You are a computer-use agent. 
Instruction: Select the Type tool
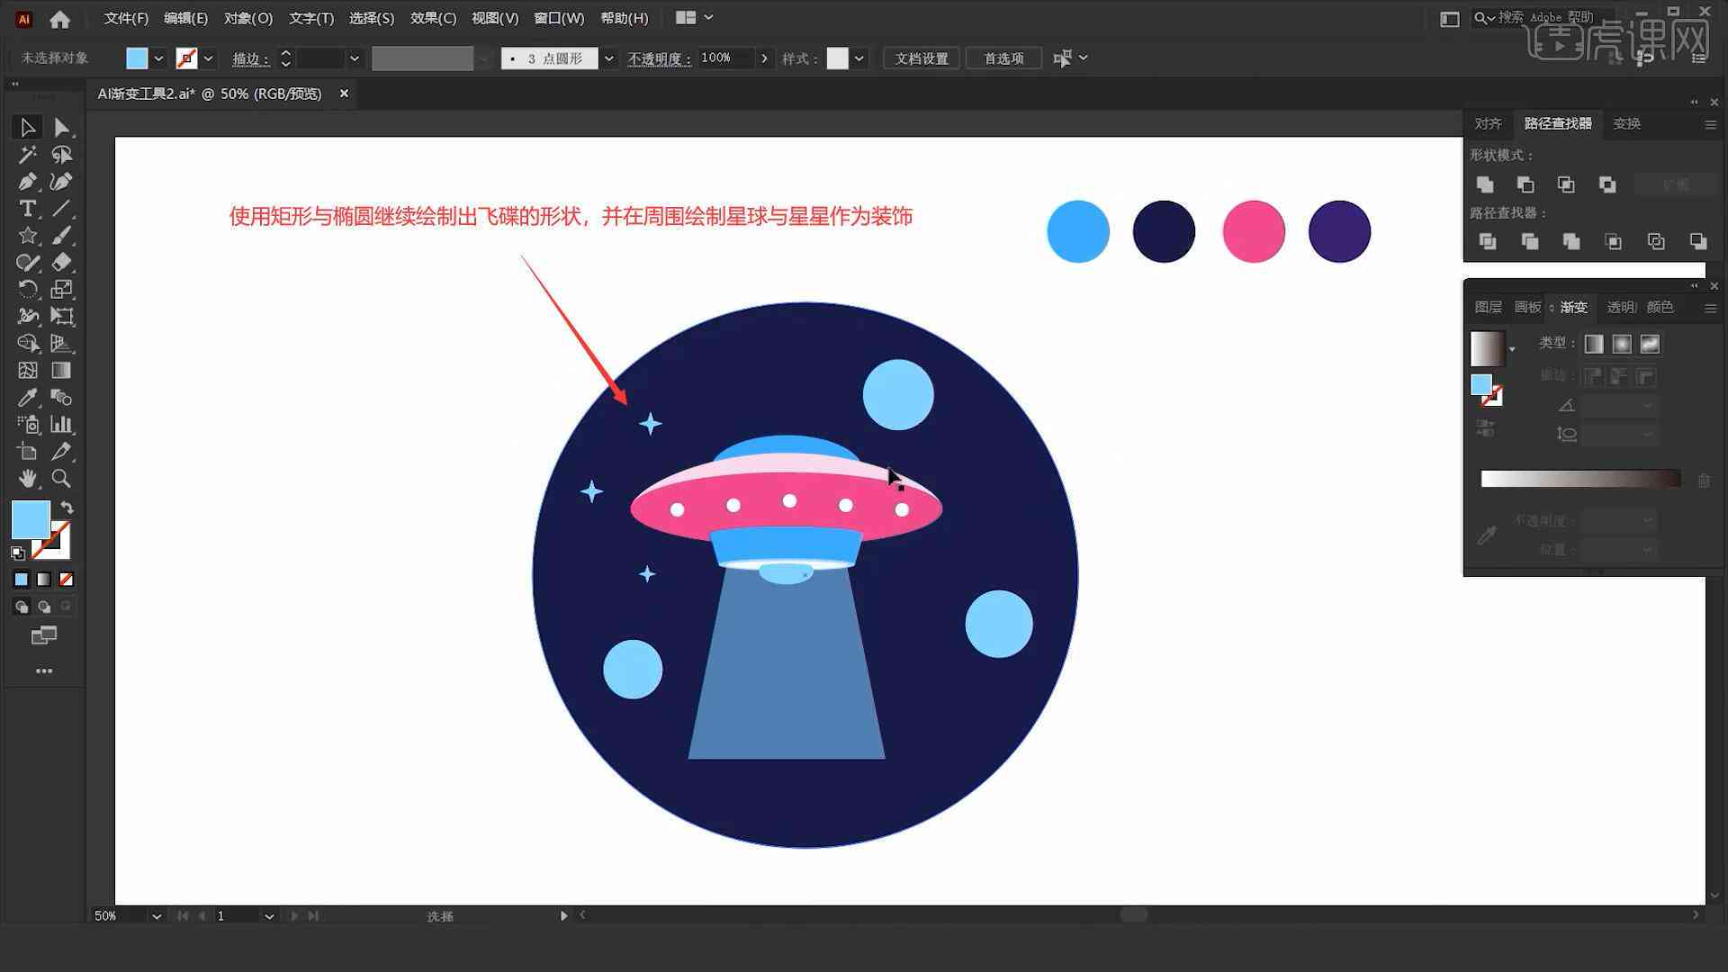point(26,208)
